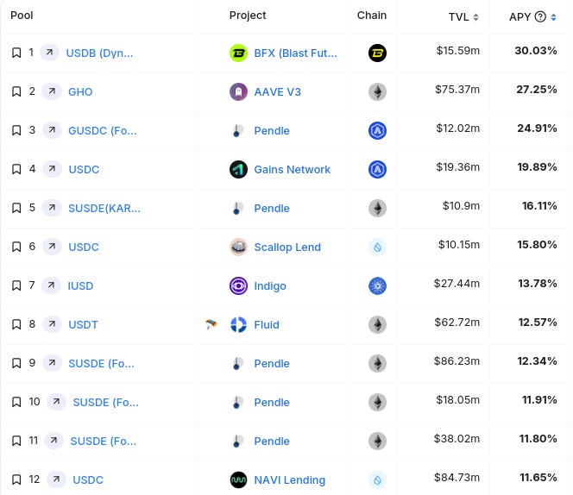Open external link arrow for GUSDC pool

pyautogui.click(x=52, y=130)
